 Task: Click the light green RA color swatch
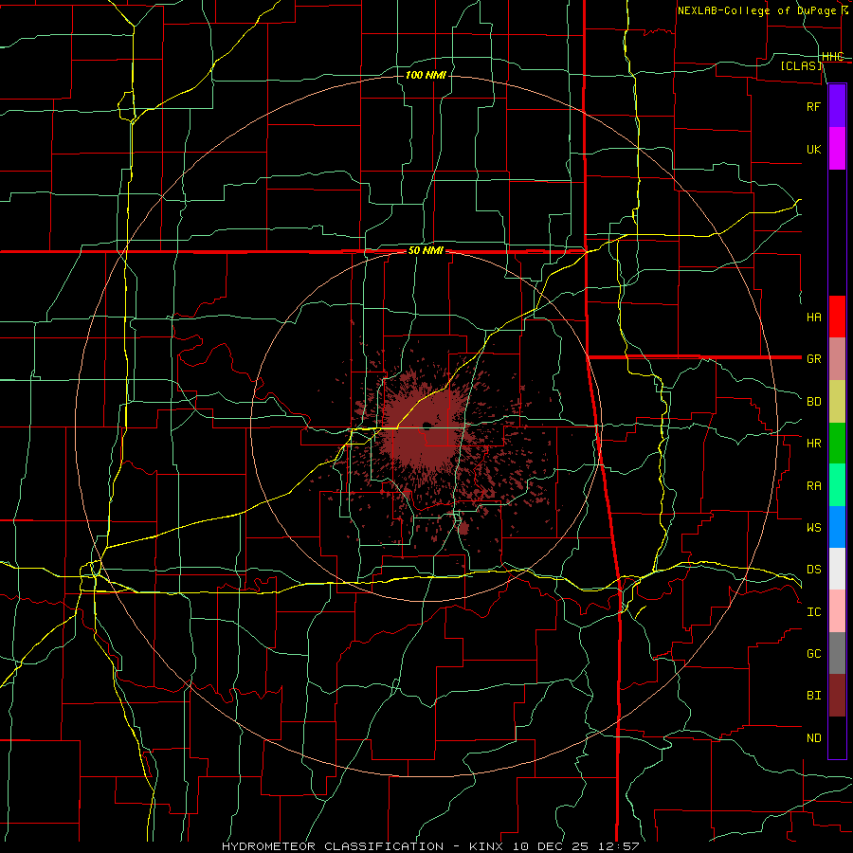click(x=837, y=485)
